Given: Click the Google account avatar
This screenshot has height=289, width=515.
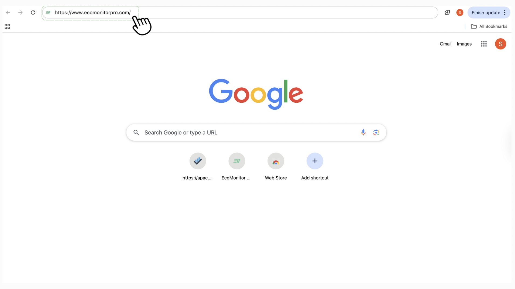Looking at the screenshot, I should point(500,44).
